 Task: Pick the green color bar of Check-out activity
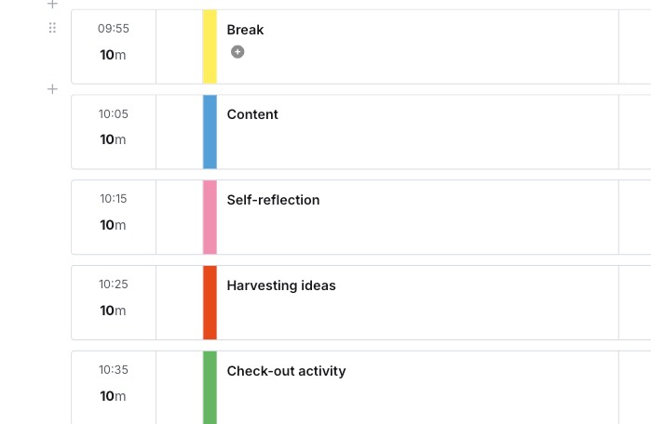pos(210,387)
